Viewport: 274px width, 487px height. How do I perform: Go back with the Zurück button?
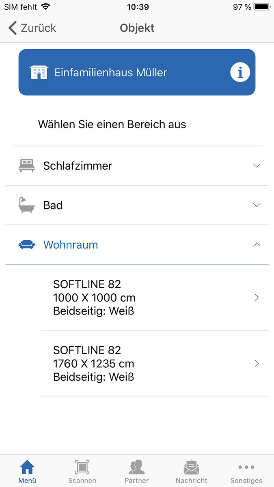click(x=32, y=28)
